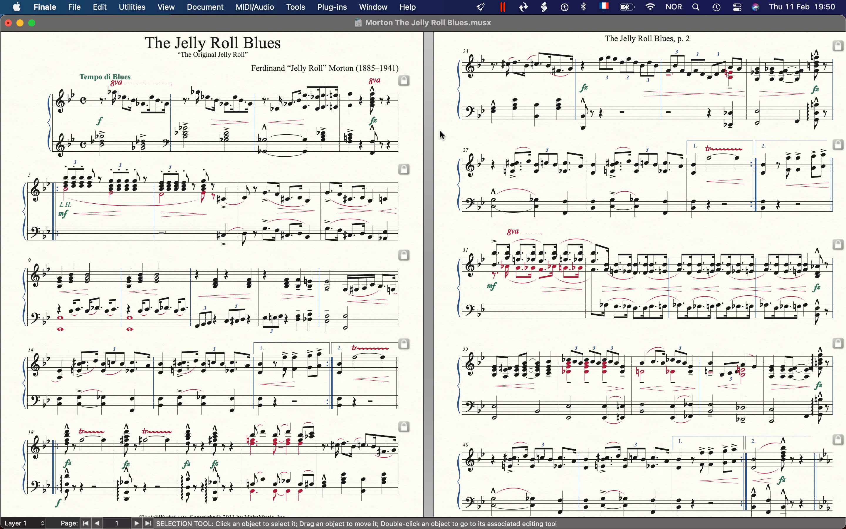Image resolution: width=846 pixels, height=529 pixels.
Task: Go to the first page button
Action: (86, 523)
